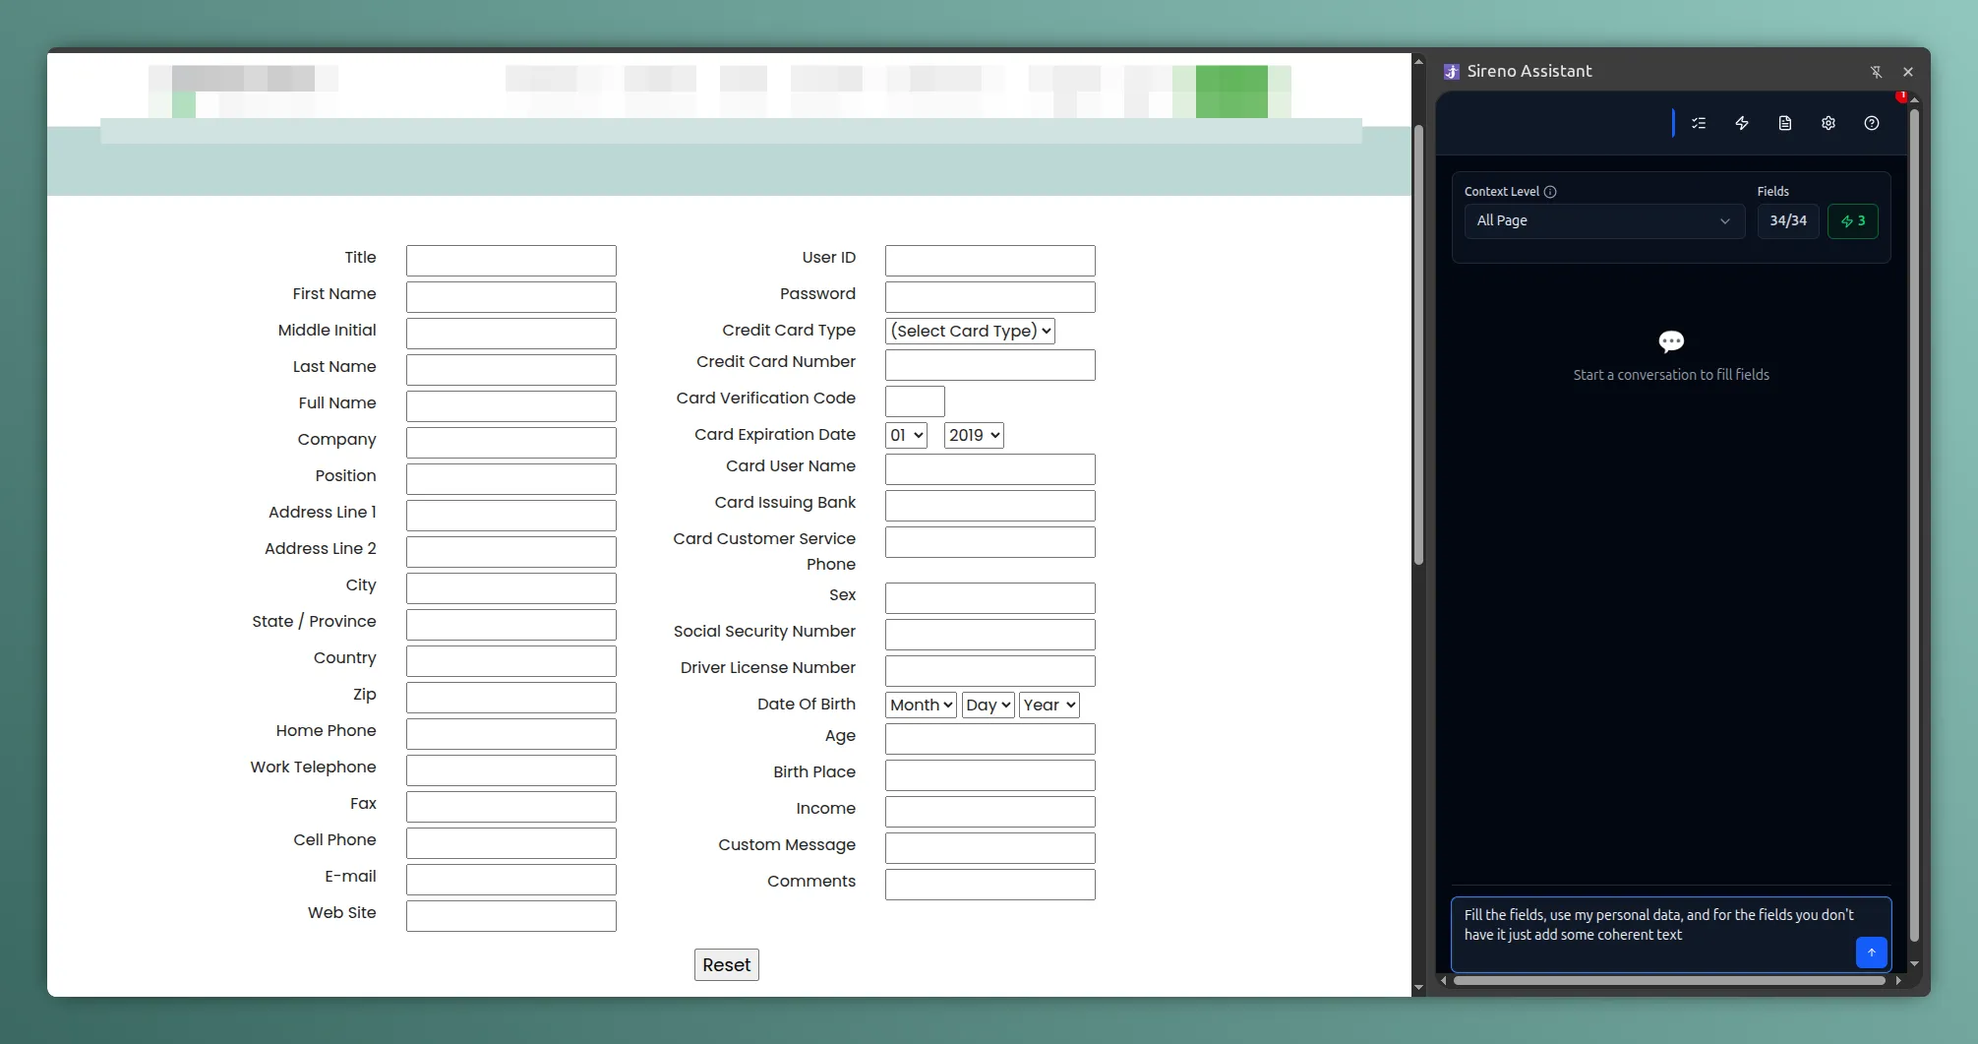Click the First Name input field
Screen dimensions: 1978x1044
[510, 296]
